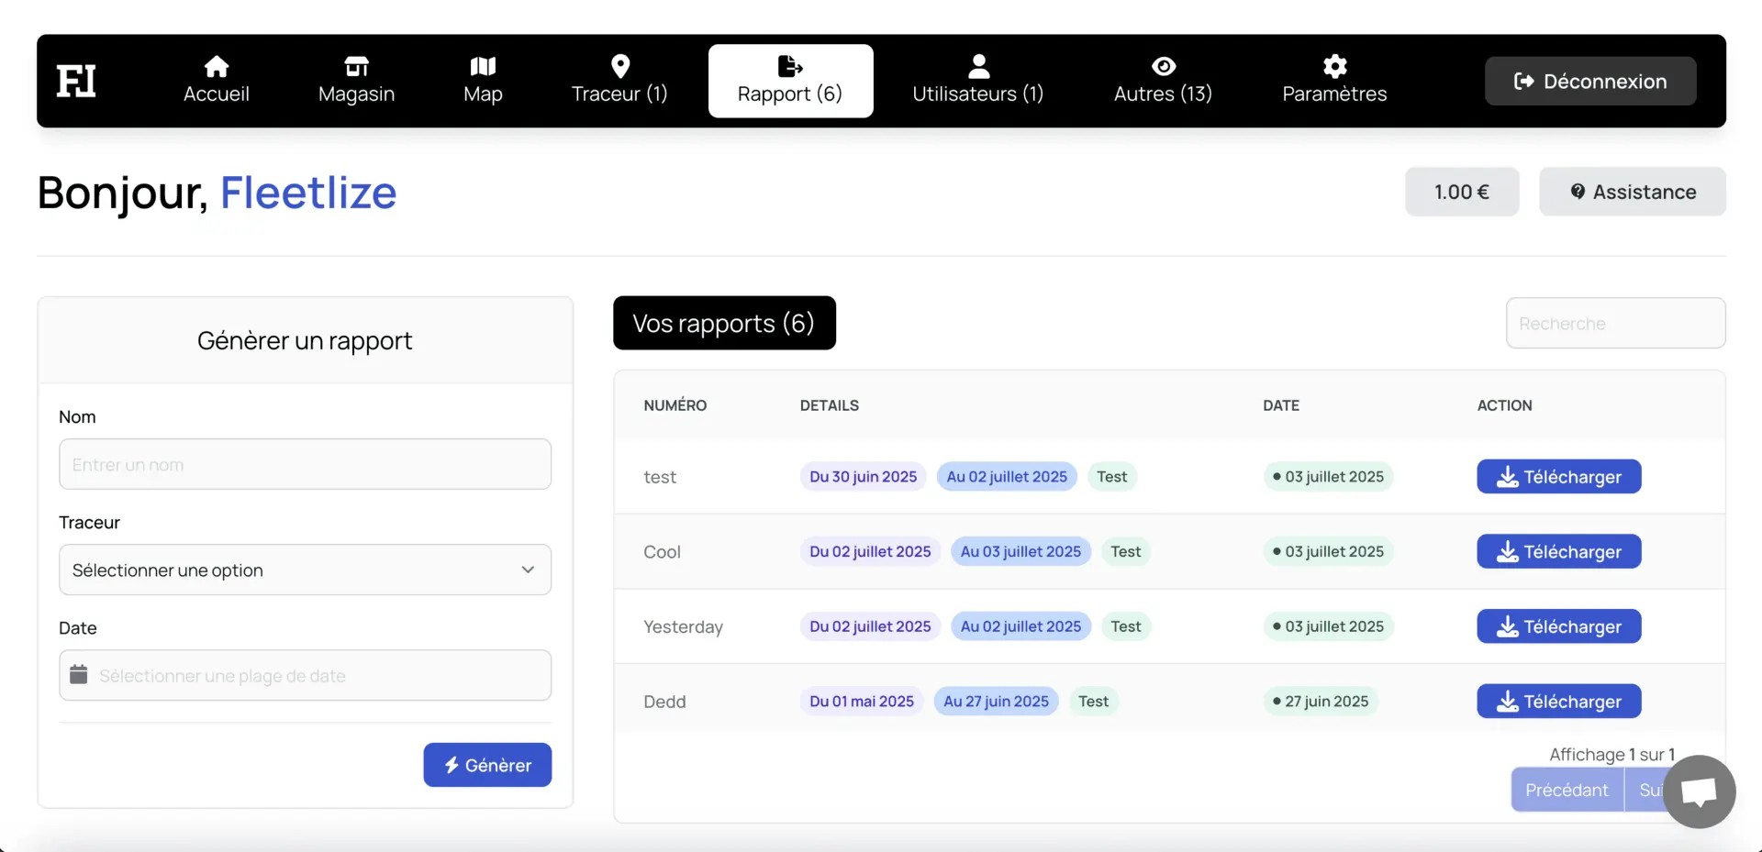Open the chat bubble widget
Screen dimensions: 1762x852
(1699, 791)
